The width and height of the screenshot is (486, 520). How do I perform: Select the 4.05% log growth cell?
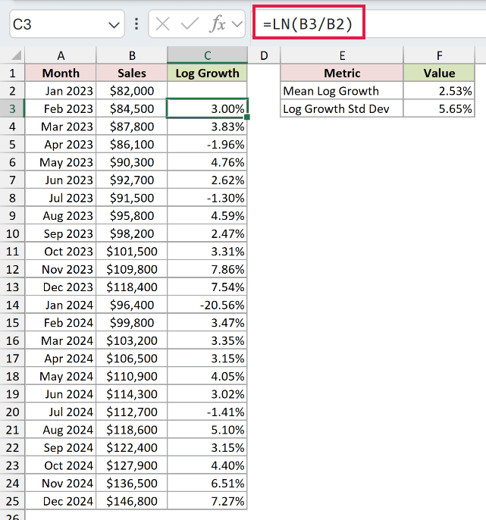point(207,376)
